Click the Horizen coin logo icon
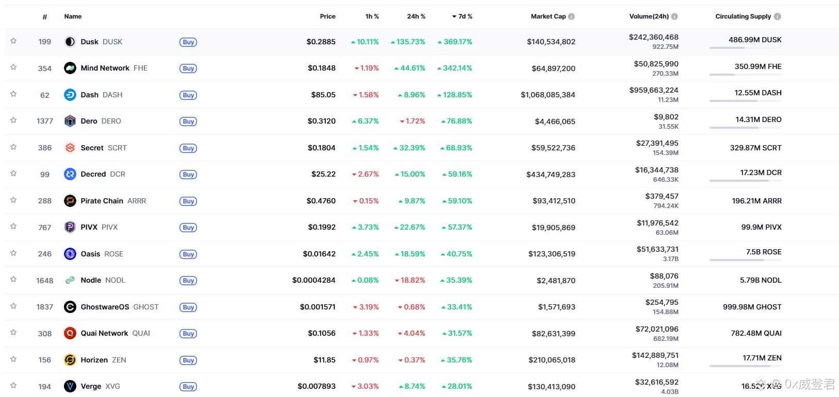Viewport: 839px width, 397px height. pyautogui.click(x=70, y=360)
